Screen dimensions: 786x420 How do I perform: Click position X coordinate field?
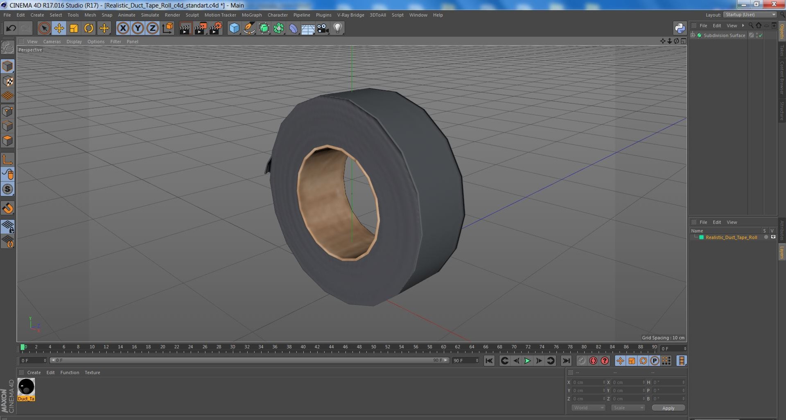[588, 382]
